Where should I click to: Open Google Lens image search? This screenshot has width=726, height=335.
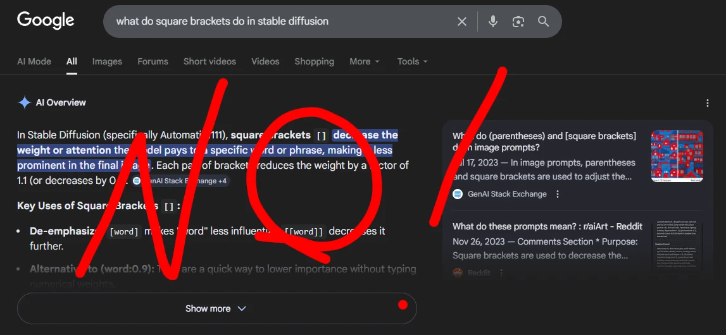(518, 21)
